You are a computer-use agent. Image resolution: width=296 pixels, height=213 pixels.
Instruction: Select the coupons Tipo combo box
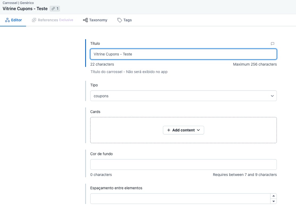(x=181, y=96)
